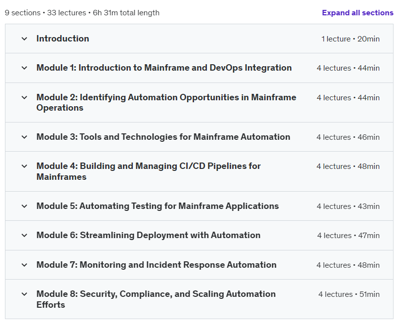Click Expand all sections link
This screenshot has height=327, width=396.
click(x=357, y=13)
